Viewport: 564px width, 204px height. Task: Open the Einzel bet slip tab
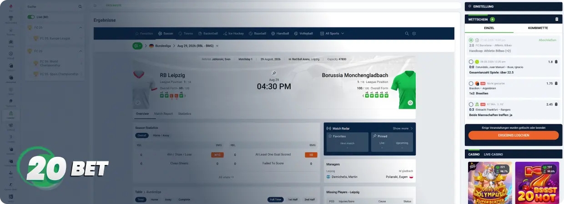click(x=489, y=28)
